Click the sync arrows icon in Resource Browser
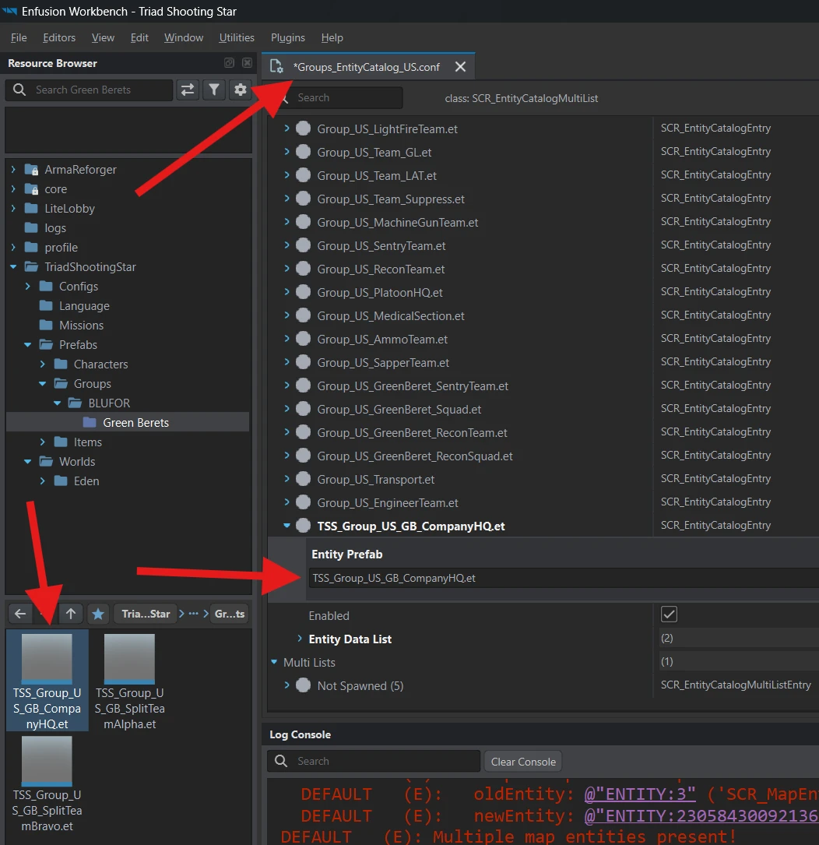819x845 pixels. (188, 90)
